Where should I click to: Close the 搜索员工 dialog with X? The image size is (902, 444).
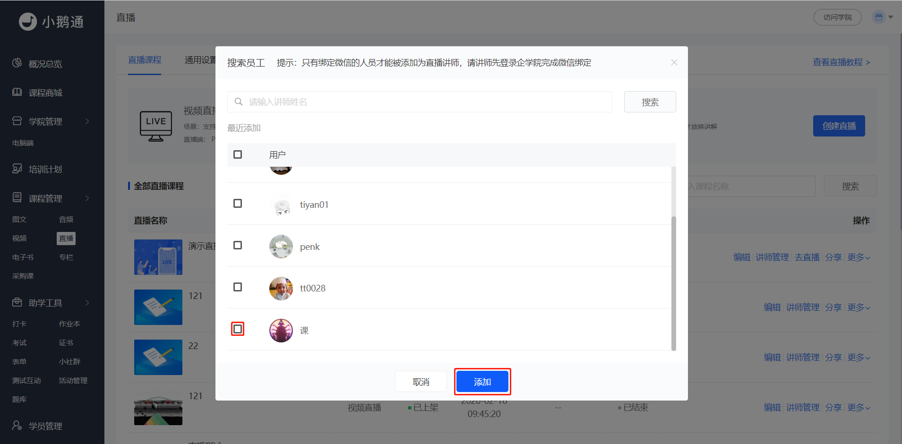(x=674, y=62)
